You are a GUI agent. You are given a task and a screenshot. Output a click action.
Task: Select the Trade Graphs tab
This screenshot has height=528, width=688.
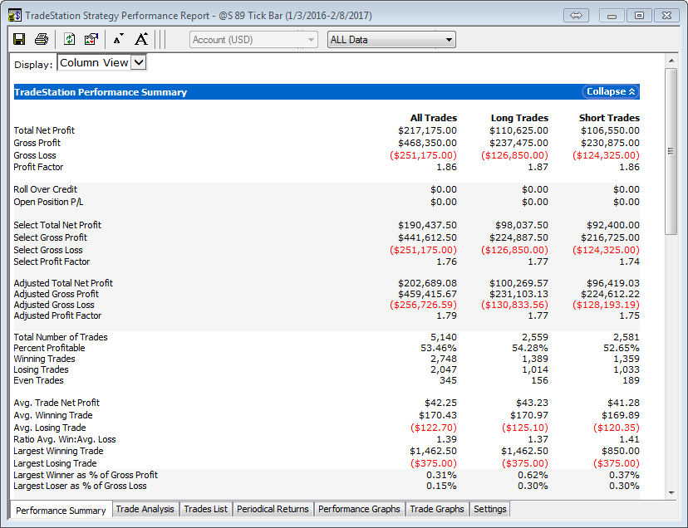point(437,509)
